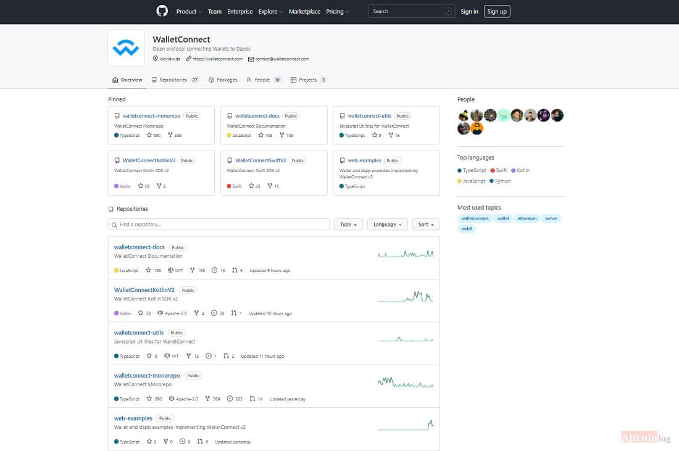Viewport: 679px width, 451px height.
Task: Open walletconnect-utils in repository list
Action: click(x=138, y=333)
